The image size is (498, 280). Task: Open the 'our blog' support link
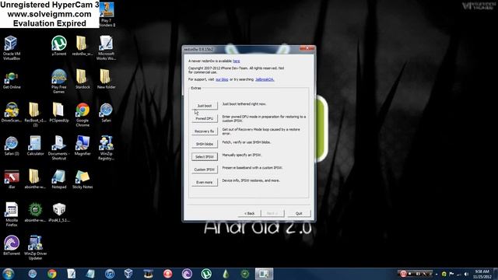(222, 79)
